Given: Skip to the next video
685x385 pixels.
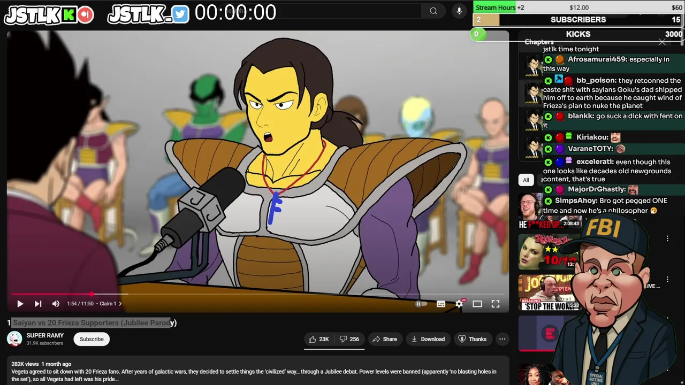Looking at the screenshot, I should tap(38, 304).
